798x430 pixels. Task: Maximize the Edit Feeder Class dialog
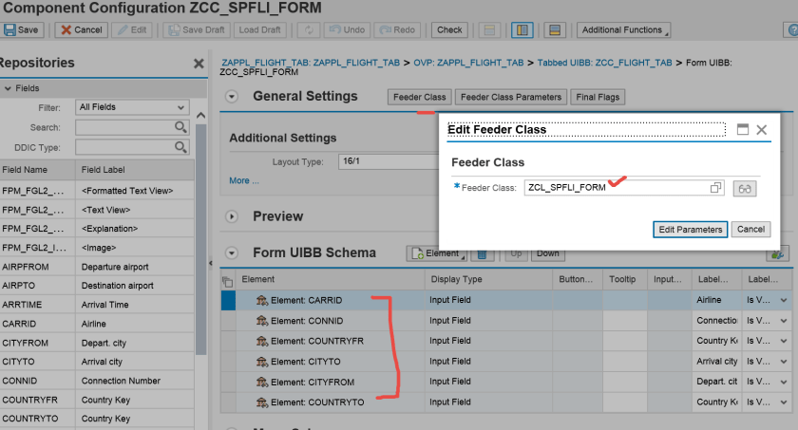pos(742,129)
